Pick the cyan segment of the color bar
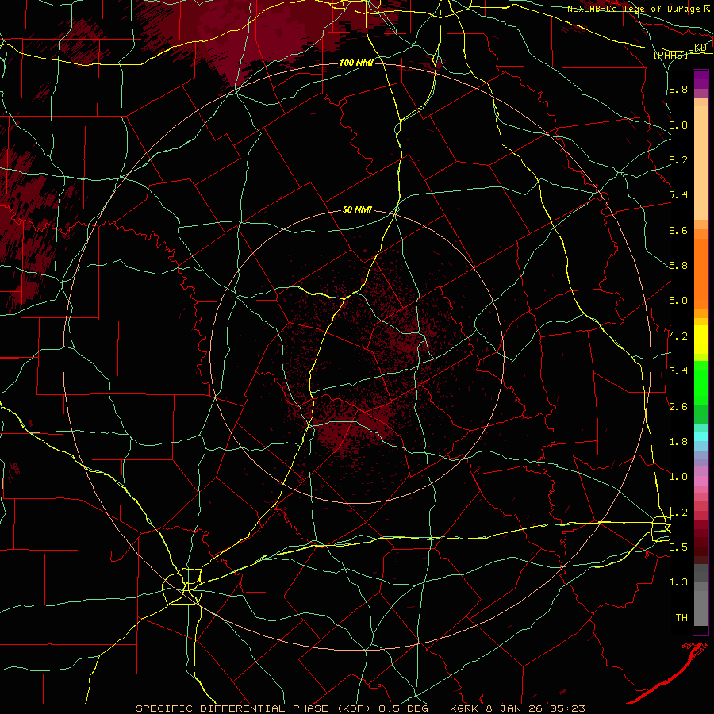The image size is (714, 714). [701, 436]
